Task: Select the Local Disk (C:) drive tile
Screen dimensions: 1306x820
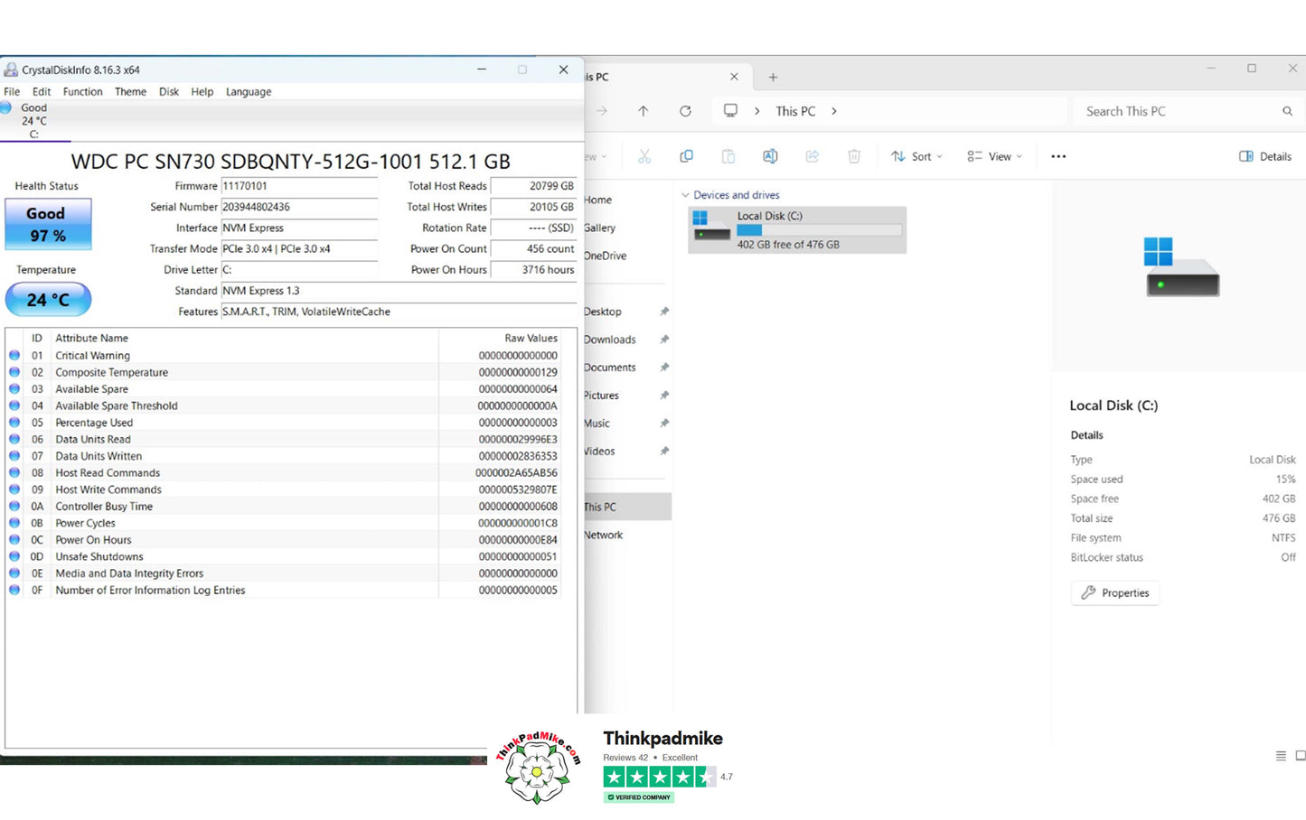Action: click(797, 229)
